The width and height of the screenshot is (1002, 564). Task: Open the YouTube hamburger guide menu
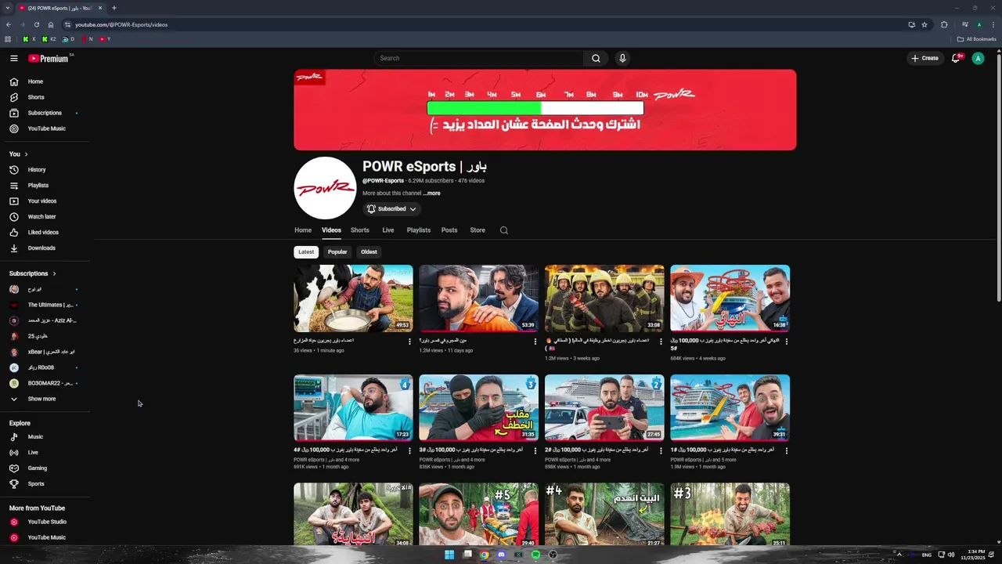[13, 58]
